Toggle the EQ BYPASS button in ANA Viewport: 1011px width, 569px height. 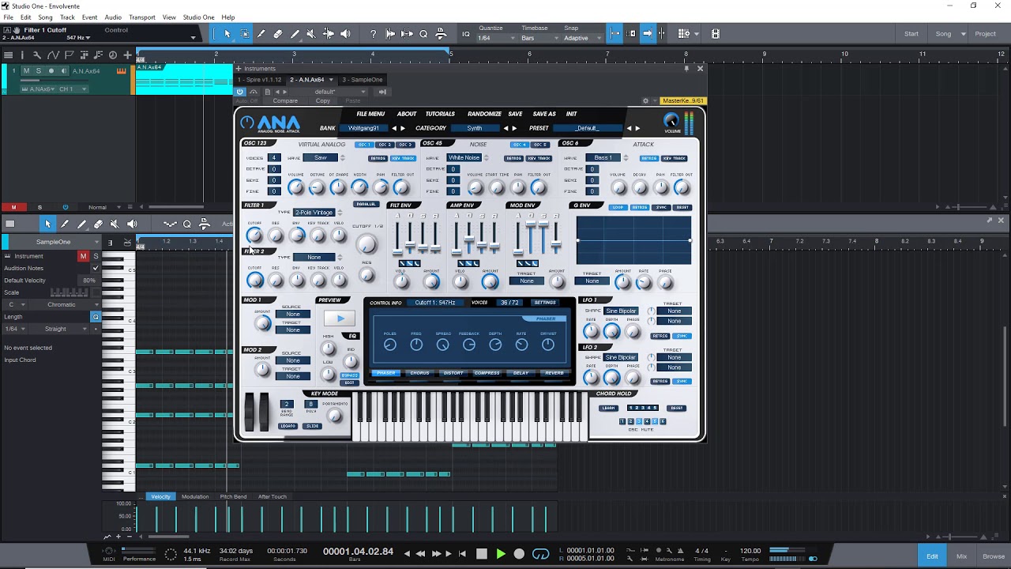[x=349, y=375]
